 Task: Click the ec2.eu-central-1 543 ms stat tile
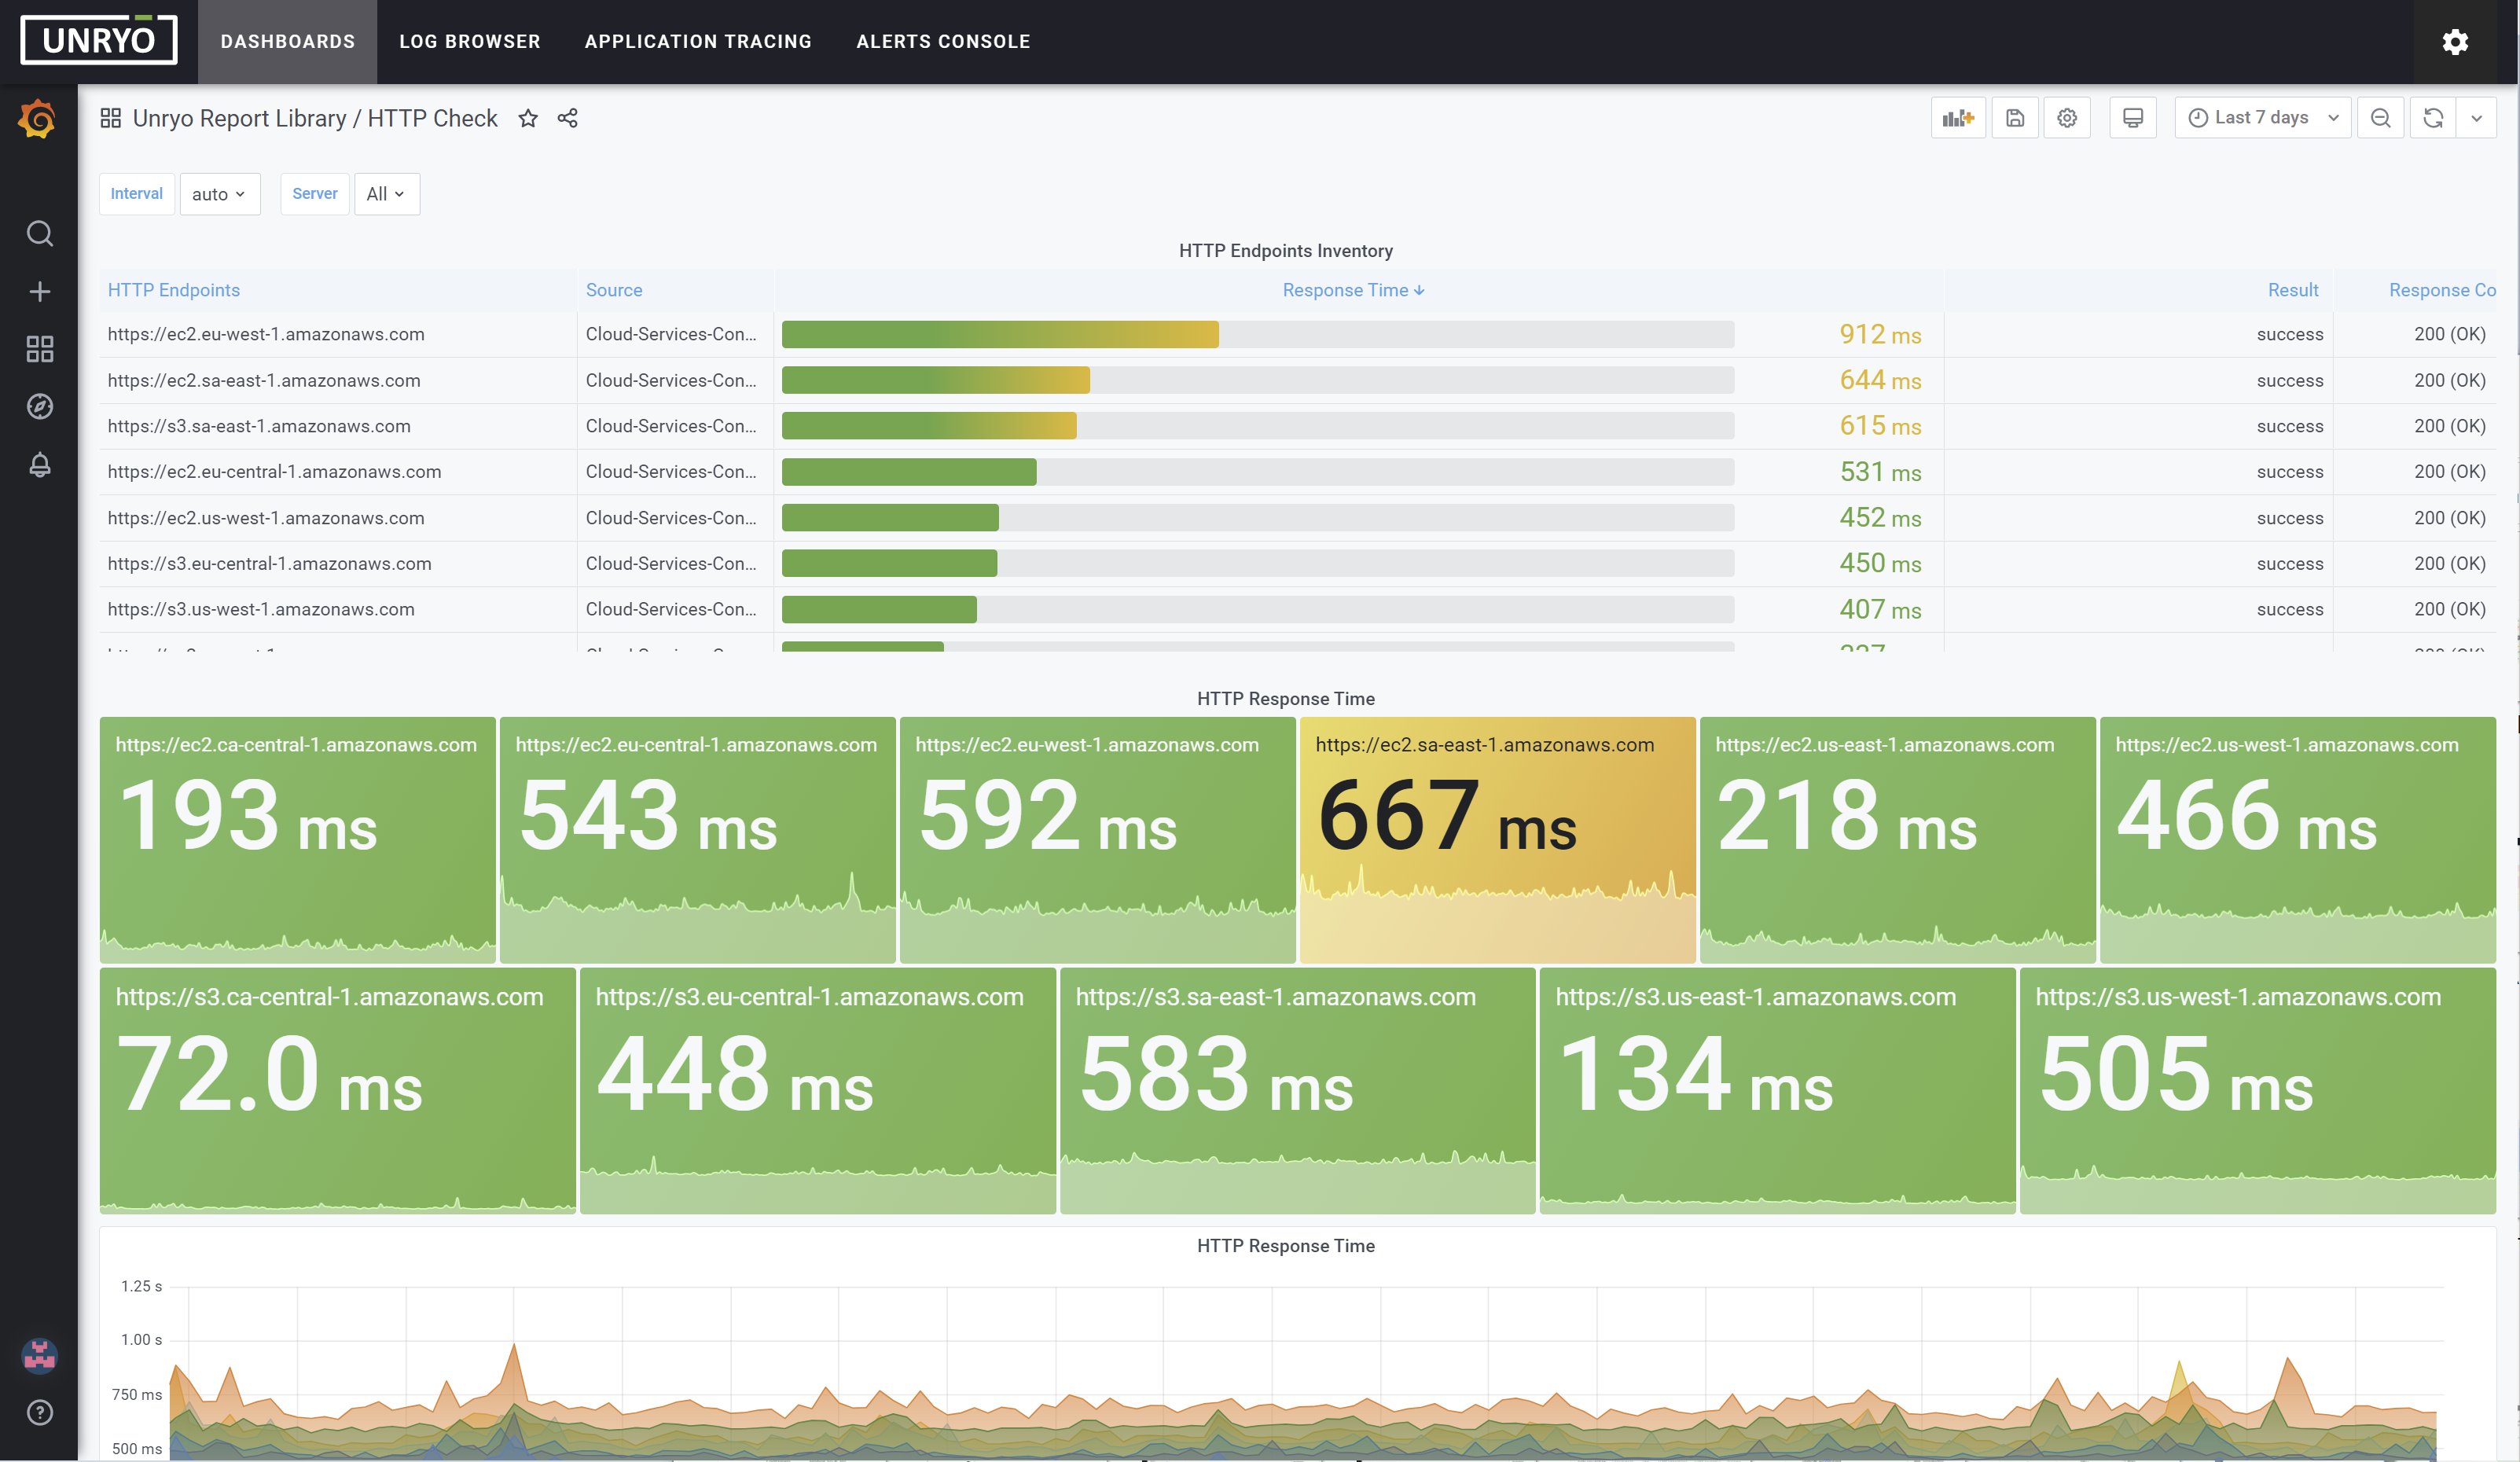(x=698, y=840)
